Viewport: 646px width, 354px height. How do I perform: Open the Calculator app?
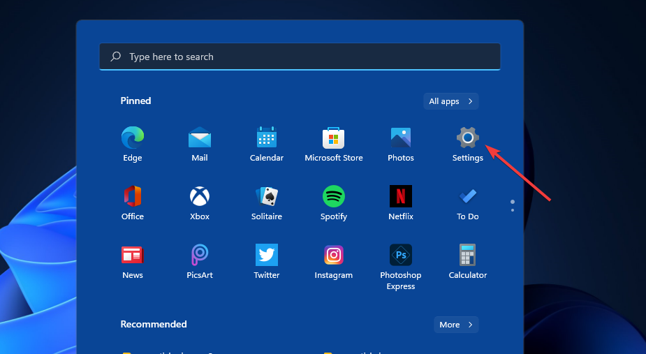pos(468,255)
